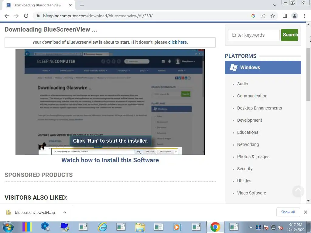Switch to Chrome in the taskbar

pos(215,227)
